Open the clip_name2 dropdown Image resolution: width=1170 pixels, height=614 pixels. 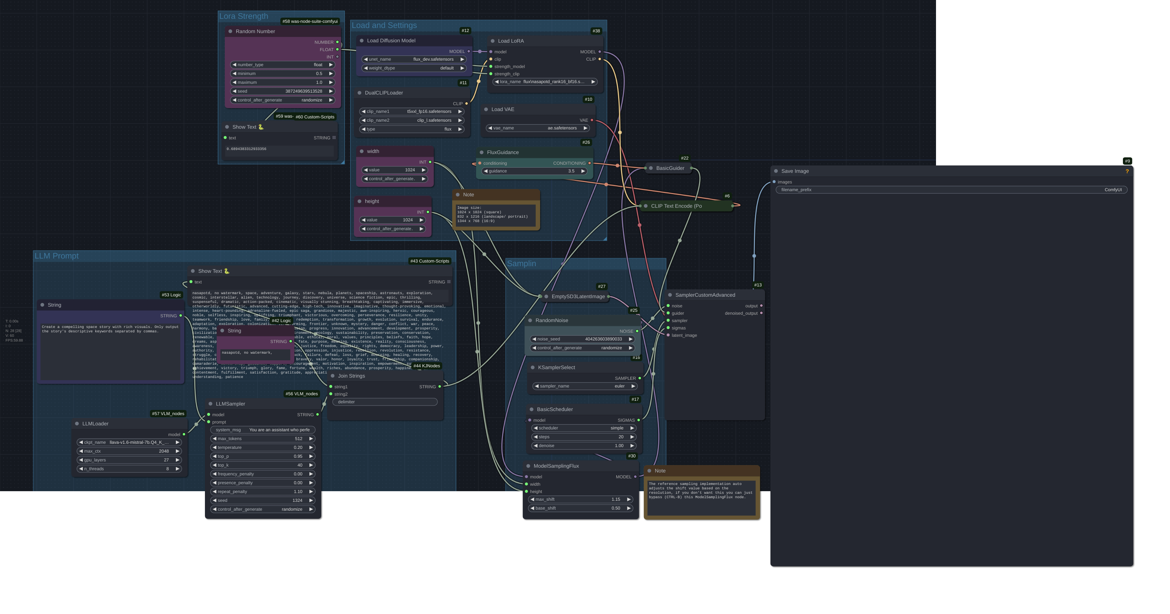point(411,120)
